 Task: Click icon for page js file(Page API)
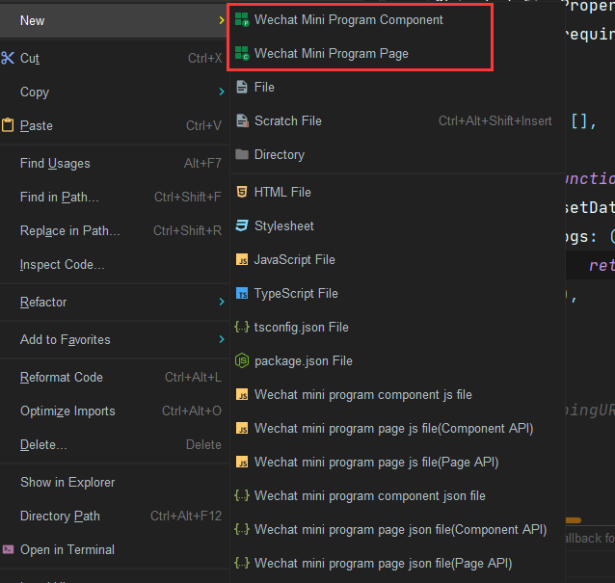coord(242,462)
